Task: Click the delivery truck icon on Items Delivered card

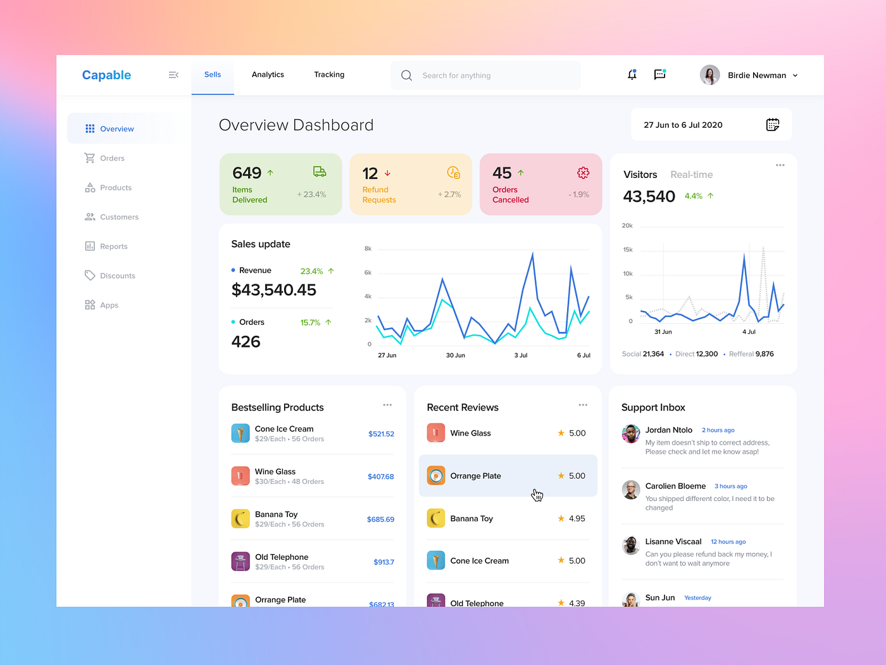Action: (319, 172)
